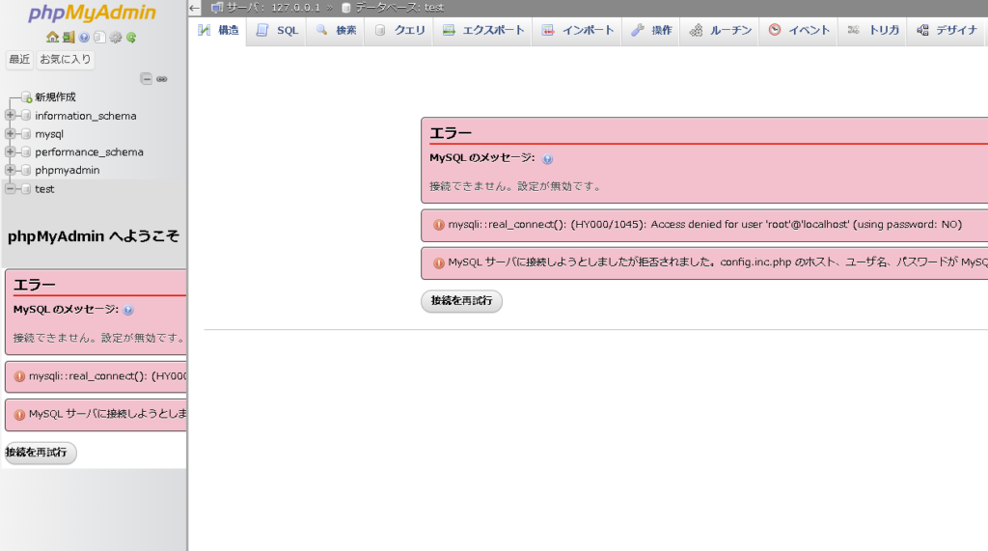Click the エラー heading in main panel

click(450, 133)
